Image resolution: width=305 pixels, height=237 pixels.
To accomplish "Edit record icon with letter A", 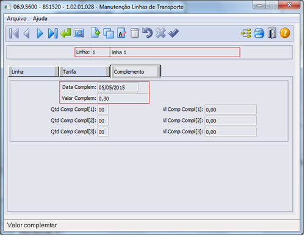I will (x=121, y=33).
